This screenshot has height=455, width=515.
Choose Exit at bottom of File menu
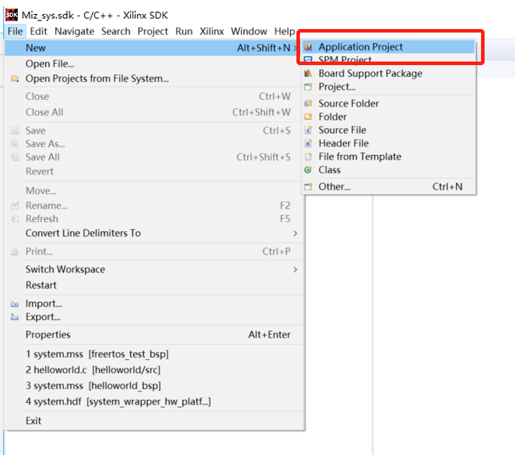[154, 421]
